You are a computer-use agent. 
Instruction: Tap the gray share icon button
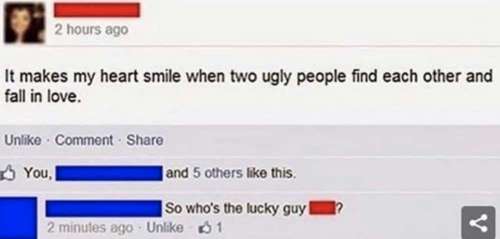(x=478, y=222)
